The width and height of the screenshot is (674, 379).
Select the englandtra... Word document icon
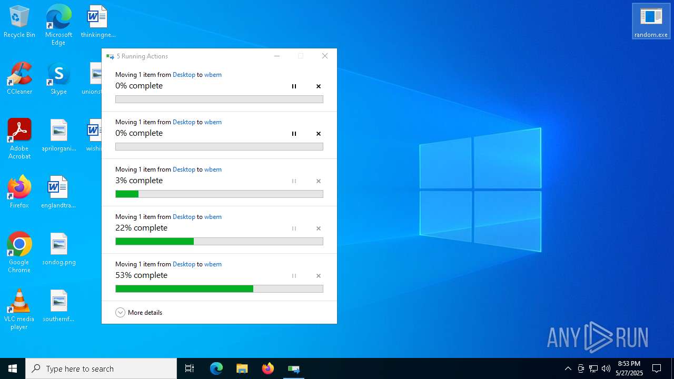(x=58, y=193)
